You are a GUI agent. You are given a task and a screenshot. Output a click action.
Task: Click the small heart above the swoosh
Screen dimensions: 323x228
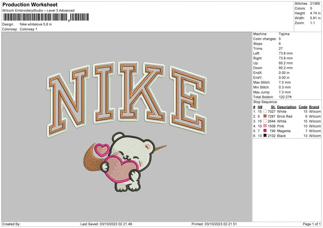pyautogui.click(x=102, y=149)
